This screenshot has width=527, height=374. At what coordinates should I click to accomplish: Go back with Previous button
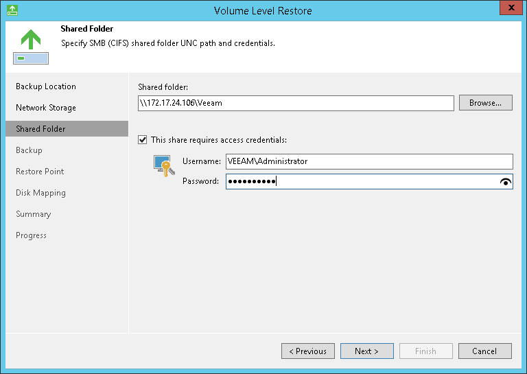point(307,351)
